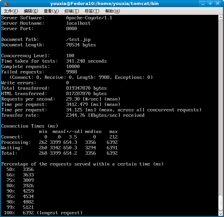Open the 终端(T) menu
Image resolution: width=224 pixels, height=217 pixels.
(x=72, y=11)
